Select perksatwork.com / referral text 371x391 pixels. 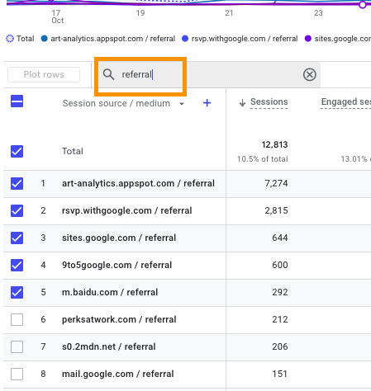click(119, 319)
